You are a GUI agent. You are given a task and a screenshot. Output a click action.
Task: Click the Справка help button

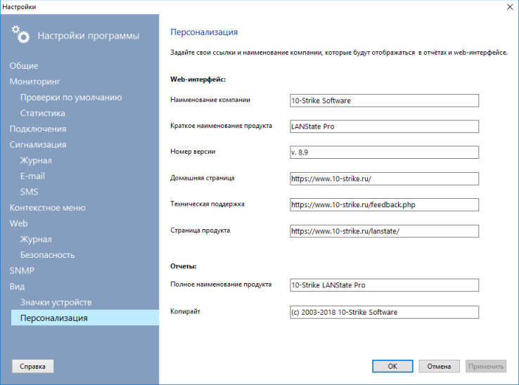[32, 367]
